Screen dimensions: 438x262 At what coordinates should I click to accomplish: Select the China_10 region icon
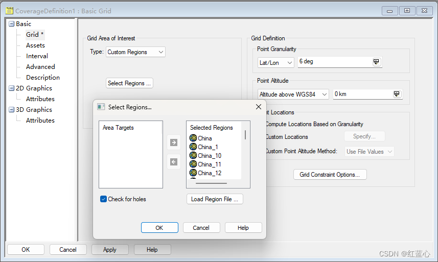193,155
